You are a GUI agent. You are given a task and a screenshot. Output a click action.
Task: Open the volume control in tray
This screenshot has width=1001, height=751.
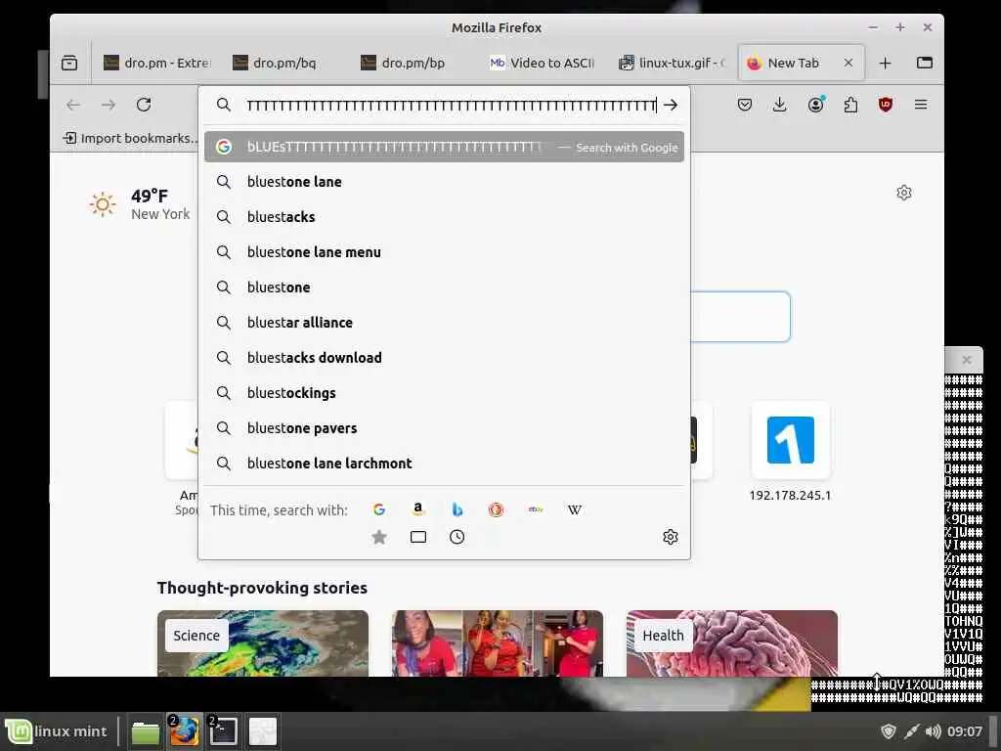934,731
